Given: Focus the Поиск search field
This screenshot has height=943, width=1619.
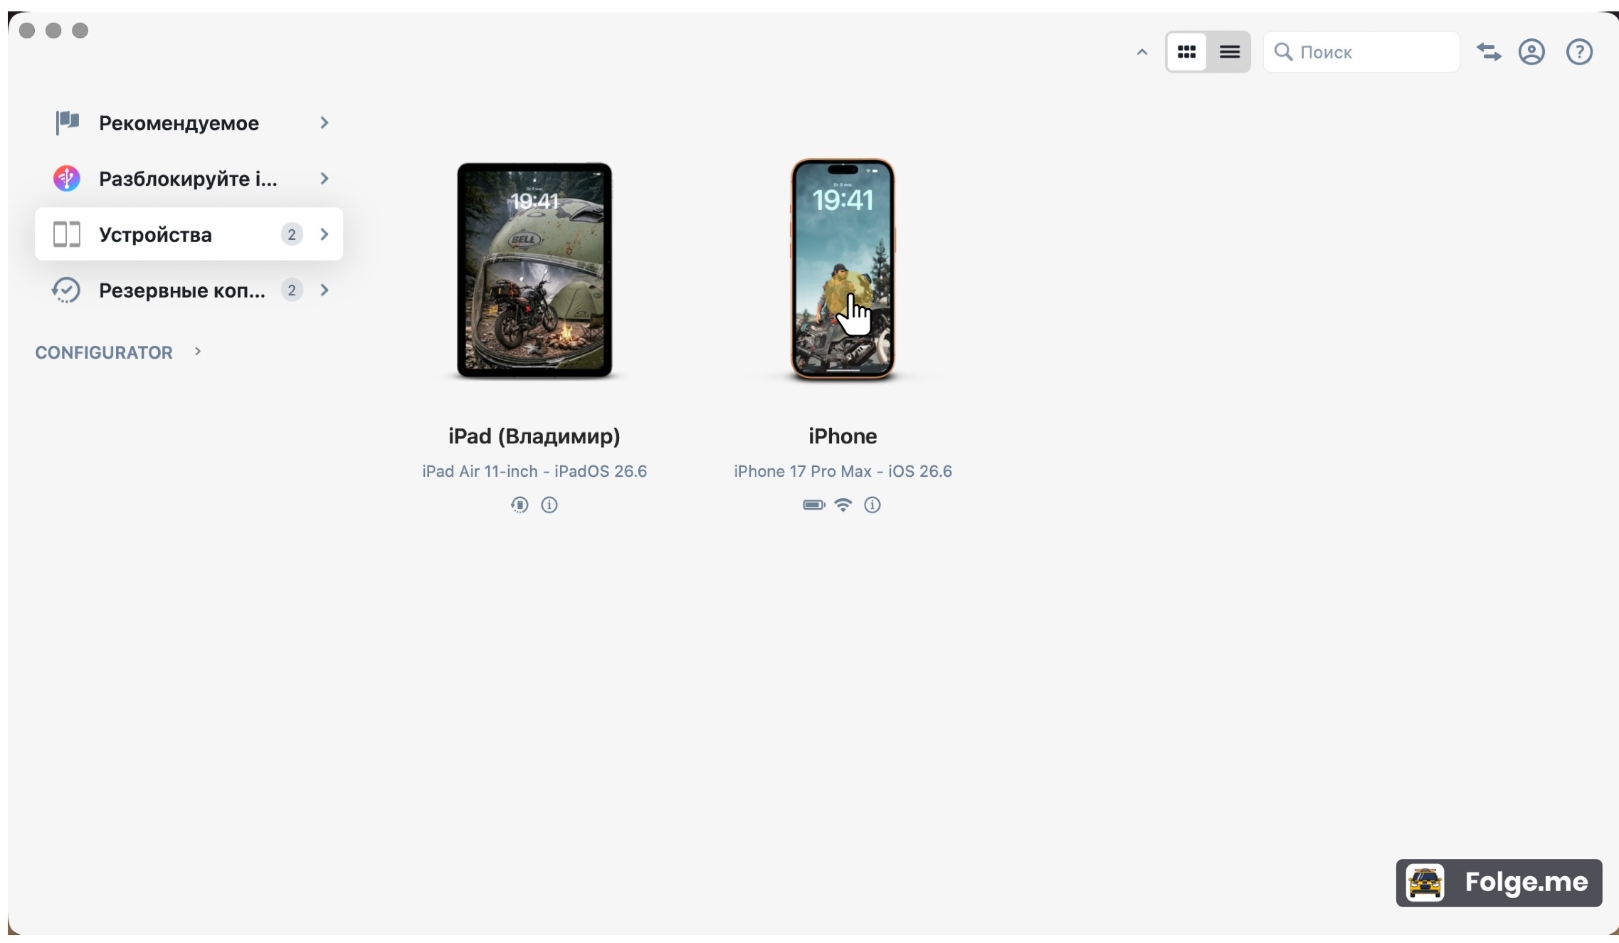Looking at the screenshot, I should (1361, 52).
